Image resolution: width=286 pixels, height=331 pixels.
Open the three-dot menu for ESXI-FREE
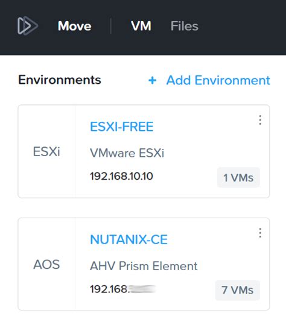pos(260,120)
